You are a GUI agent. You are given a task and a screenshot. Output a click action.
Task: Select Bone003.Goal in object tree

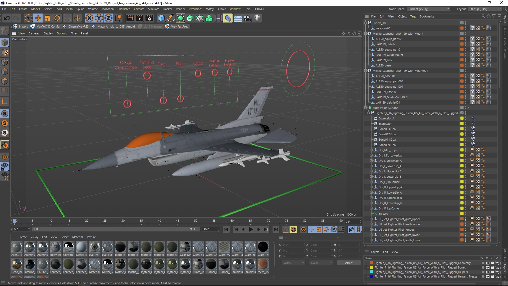tap(387, 129)
